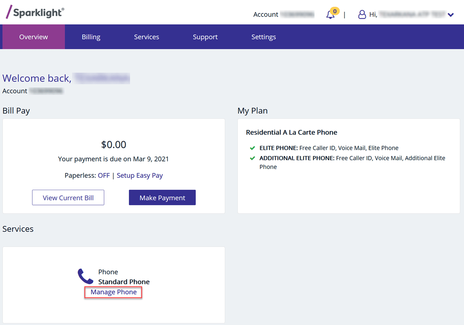
Task: Click the account number in the header
Action: pyautogui.click(x=298, y=14)
